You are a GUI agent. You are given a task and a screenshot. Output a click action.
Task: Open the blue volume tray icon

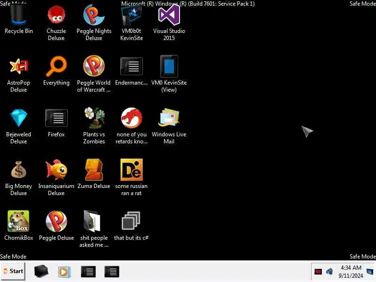[329, 272]
